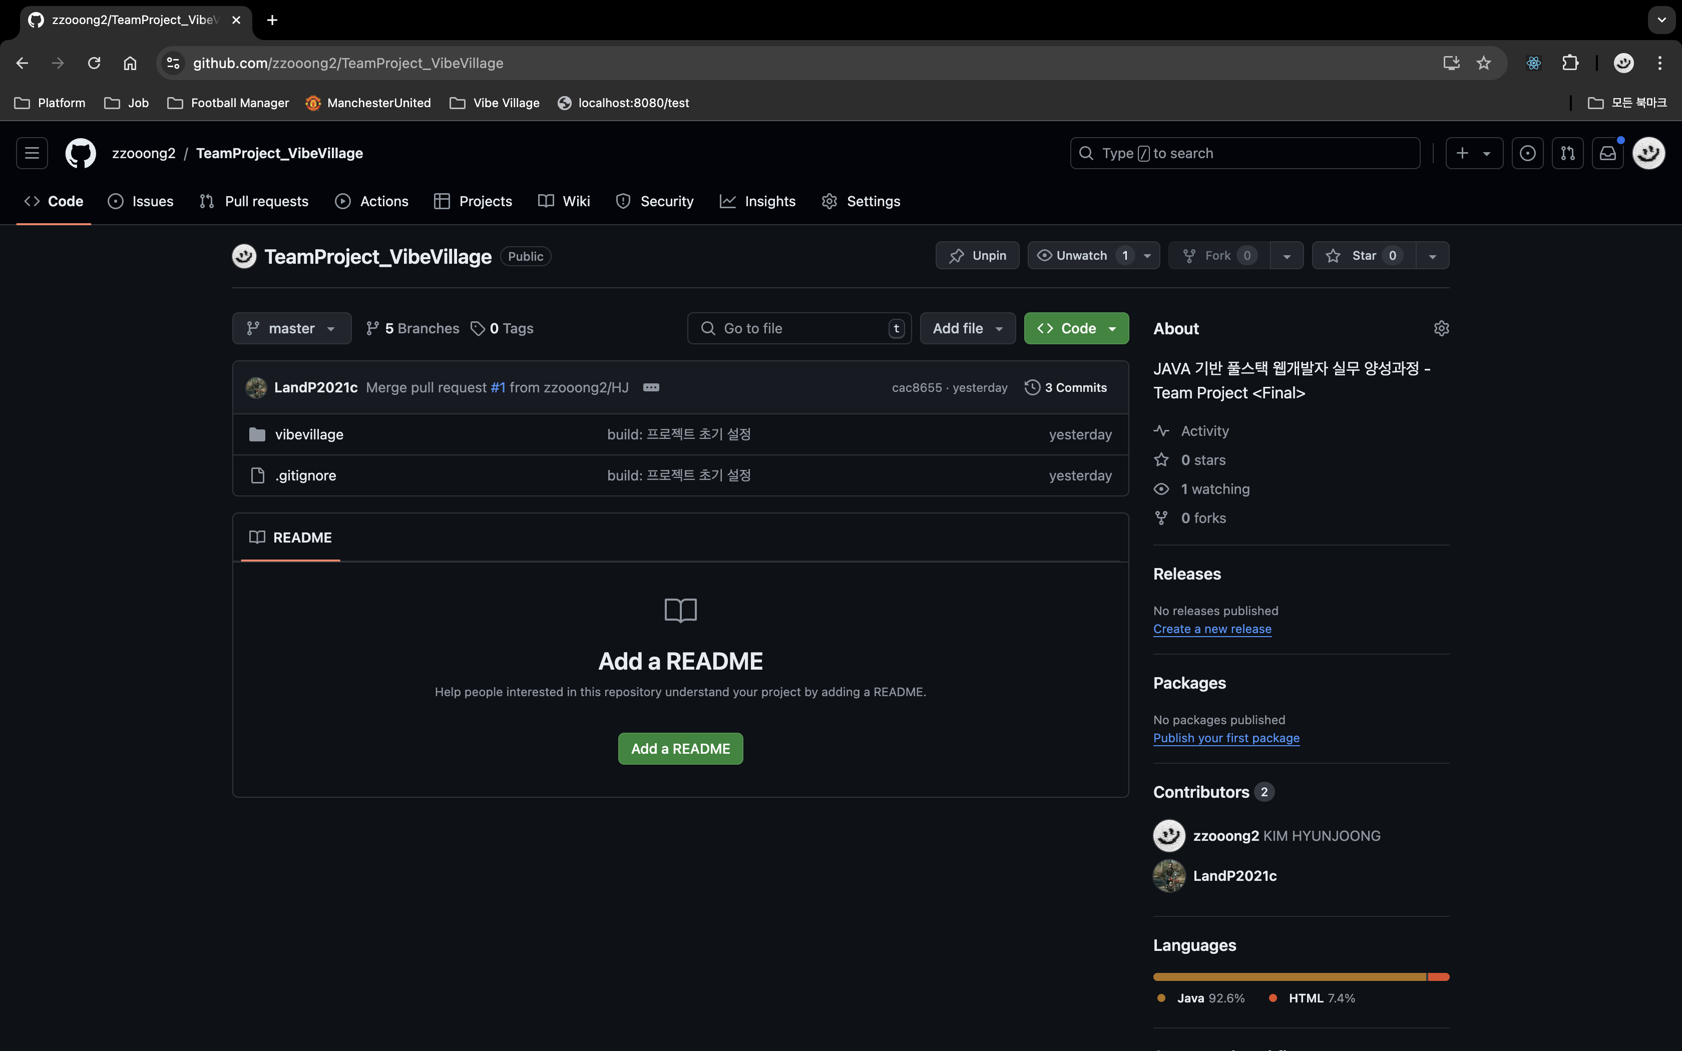
Task: Unpin the repository with Unpin button
Action: [x=977, y=256]
